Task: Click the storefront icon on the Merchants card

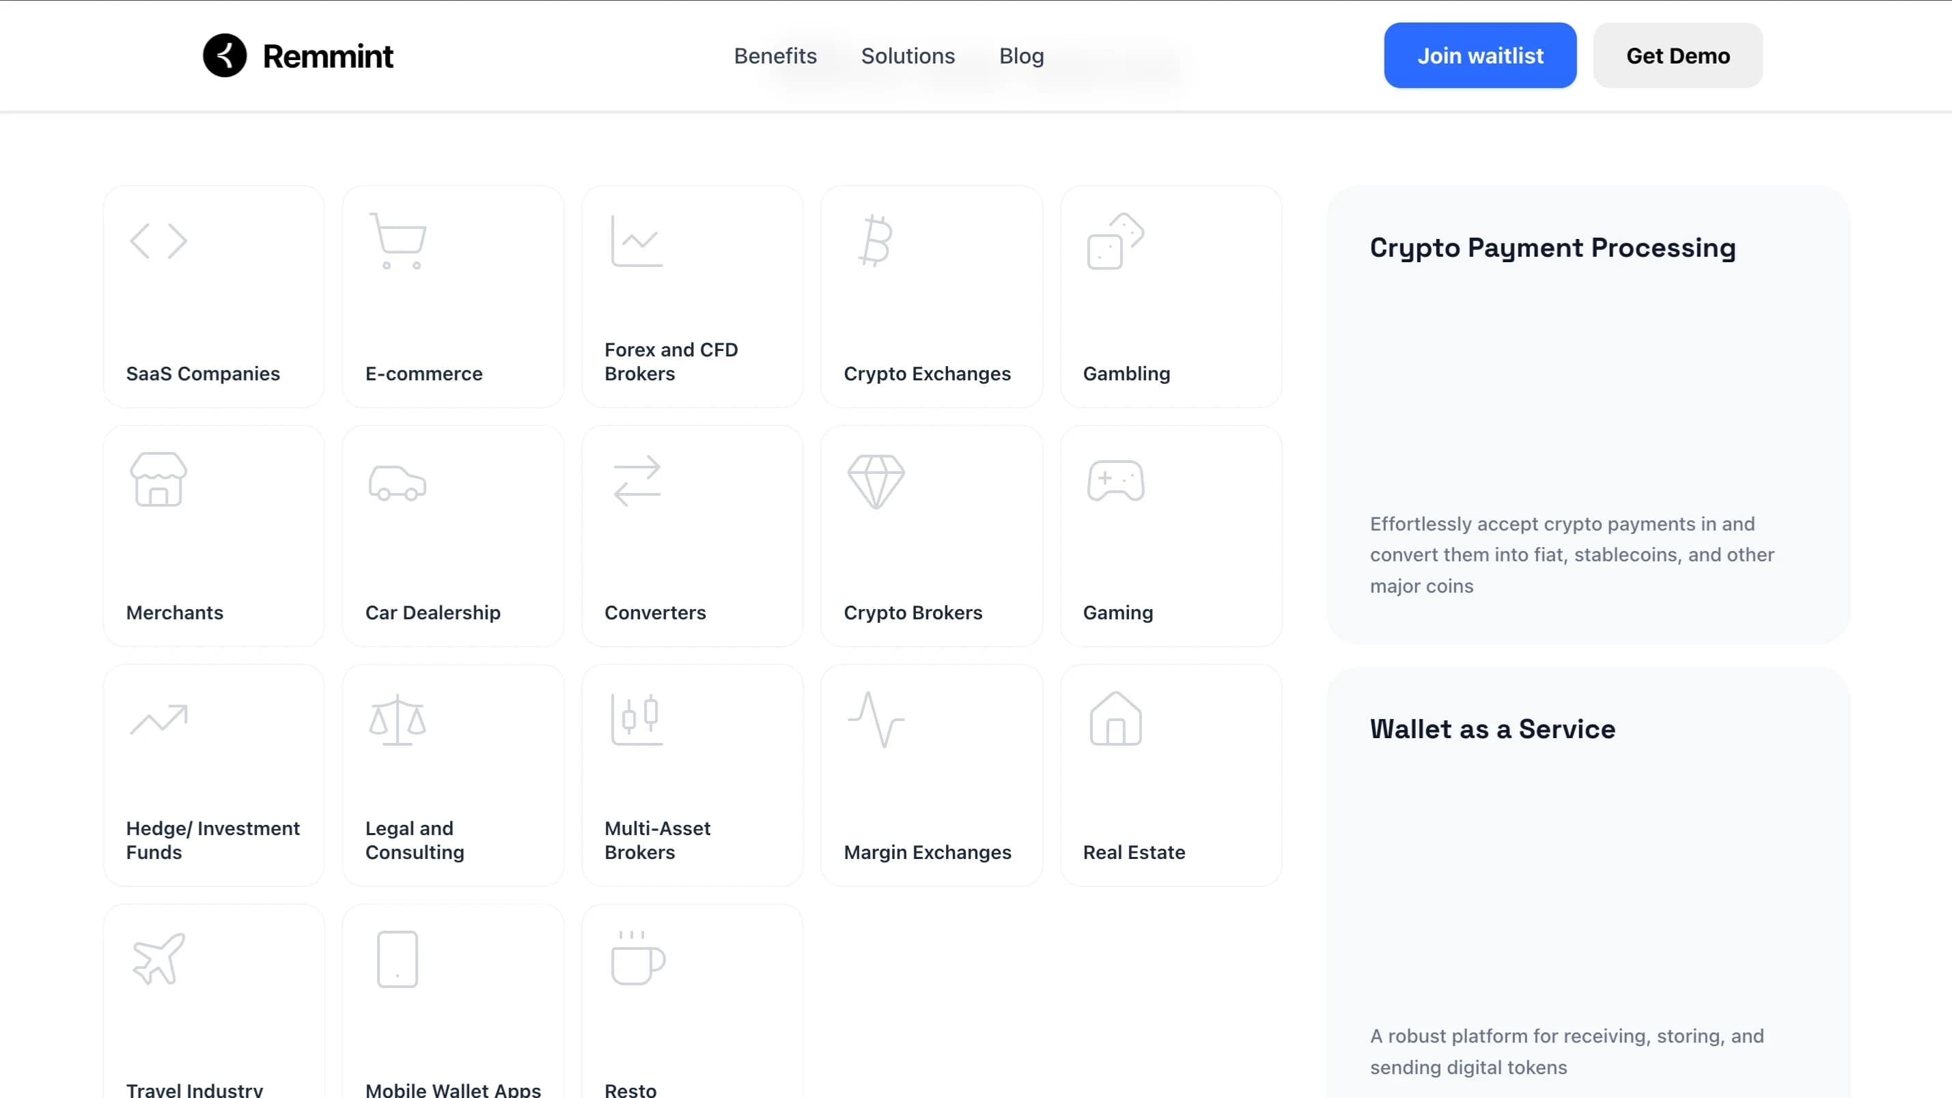Action: 158,479
